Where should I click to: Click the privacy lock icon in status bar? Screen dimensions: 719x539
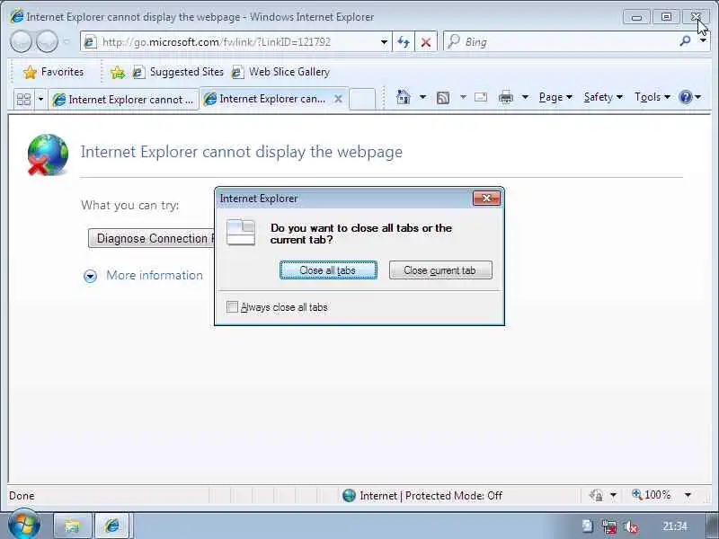[x=596, y=496]
